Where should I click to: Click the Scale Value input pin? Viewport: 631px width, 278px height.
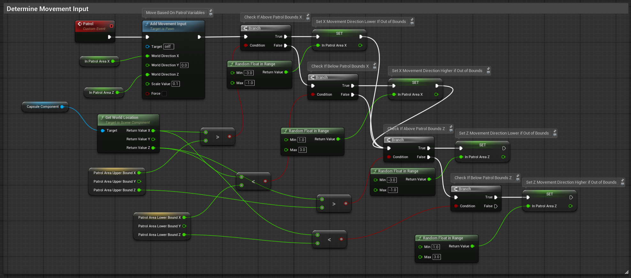[x=147, y=84]
